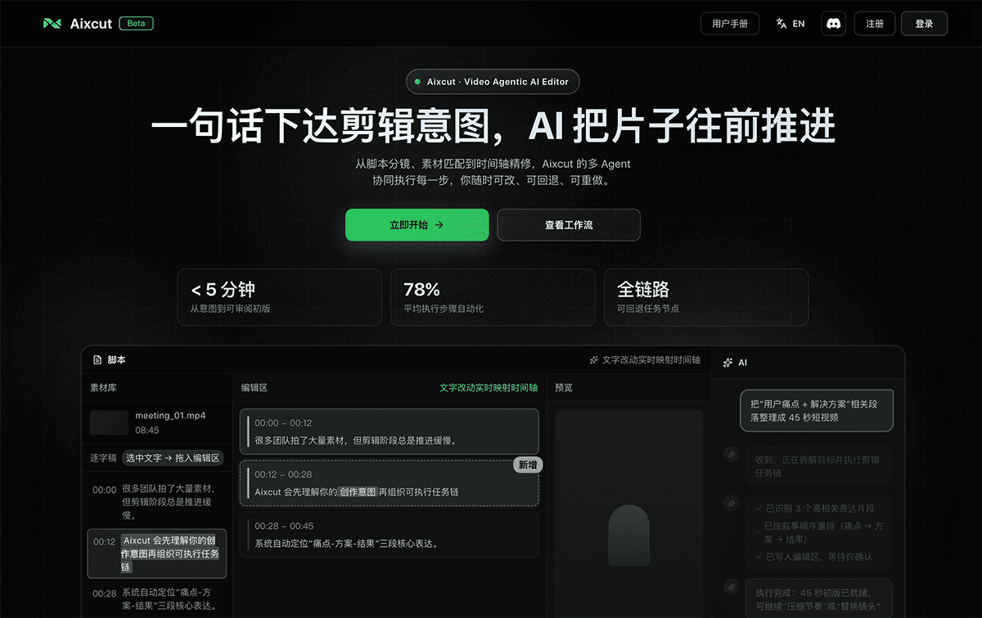The width and height of the screenshot is (982, 618).
Task: Select the 00:12 transcript segment in 逐字稿
Action: [155, 553]
